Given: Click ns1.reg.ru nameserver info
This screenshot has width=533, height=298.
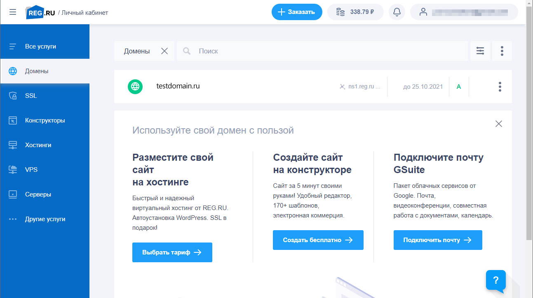Looking at the screenshot, I should coord(359,87).
